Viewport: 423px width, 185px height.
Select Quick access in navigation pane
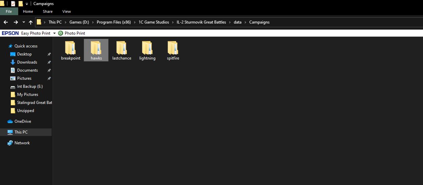click(x=26, y=46)
